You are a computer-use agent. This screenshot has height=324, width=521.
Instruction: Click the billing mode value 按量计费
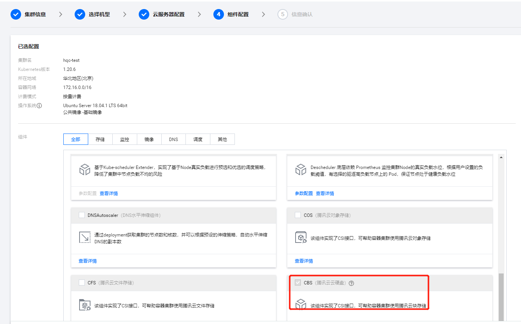(x=72, y=97)
